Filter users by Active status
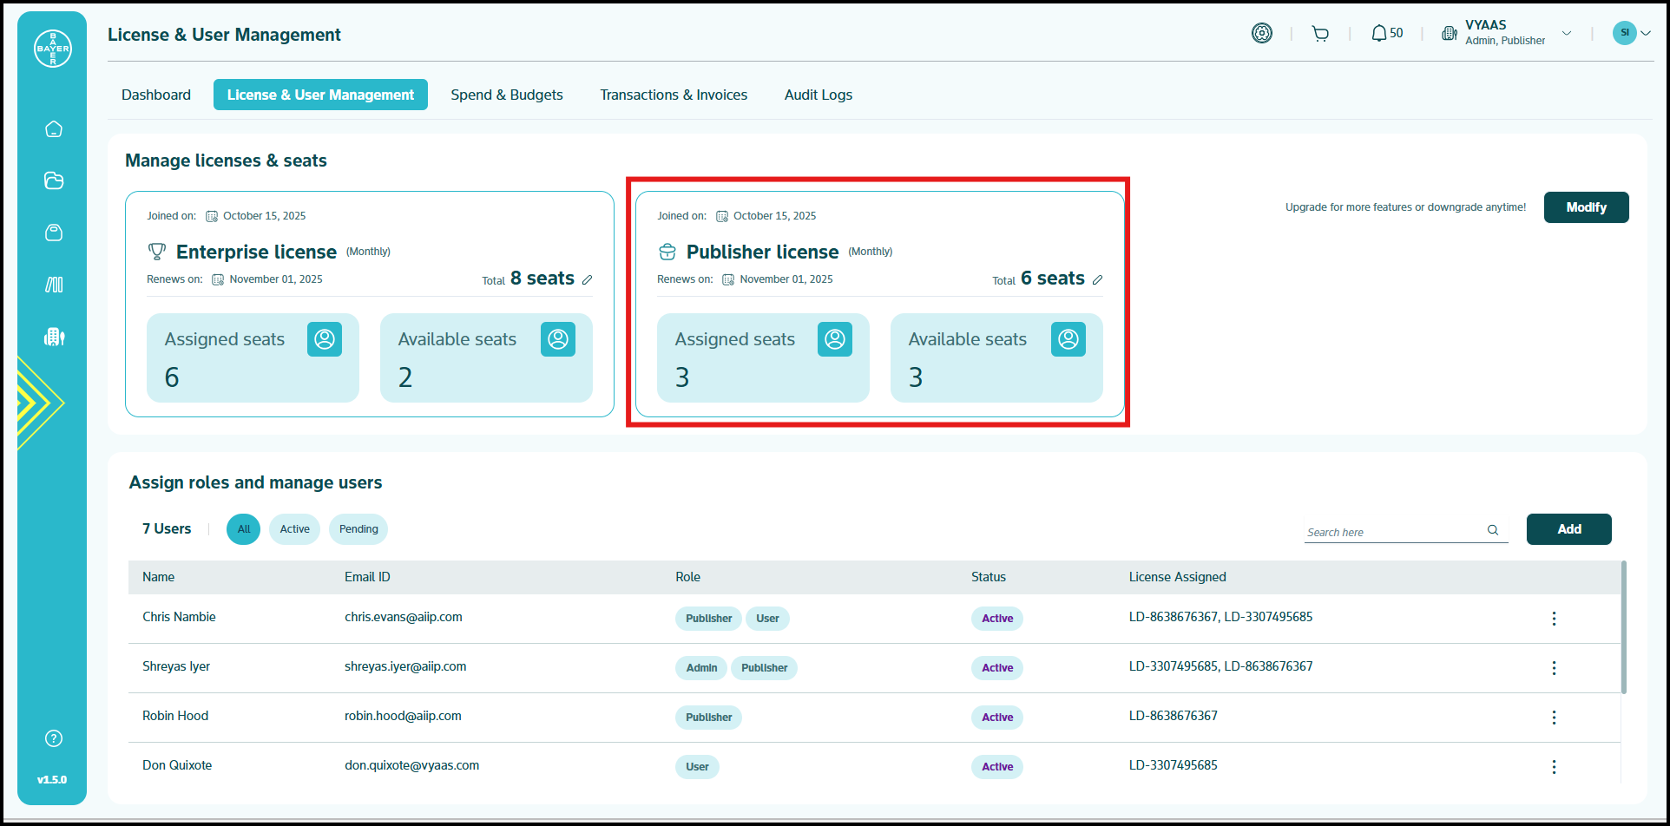This screenshot has width=1670, height=826. pyautogui.click(x=294, y=529)
